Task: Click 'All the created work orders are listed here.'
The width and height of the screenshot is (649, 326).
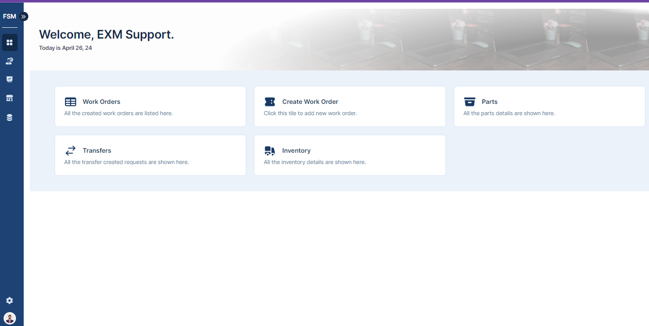Action: click(118, 113)
